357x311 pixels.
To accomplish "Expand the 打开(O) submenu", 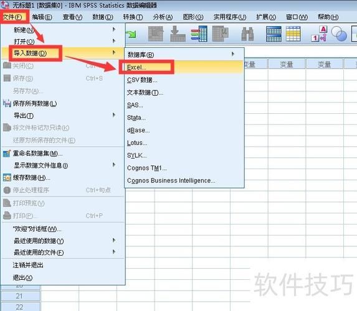I will (63, 42).
